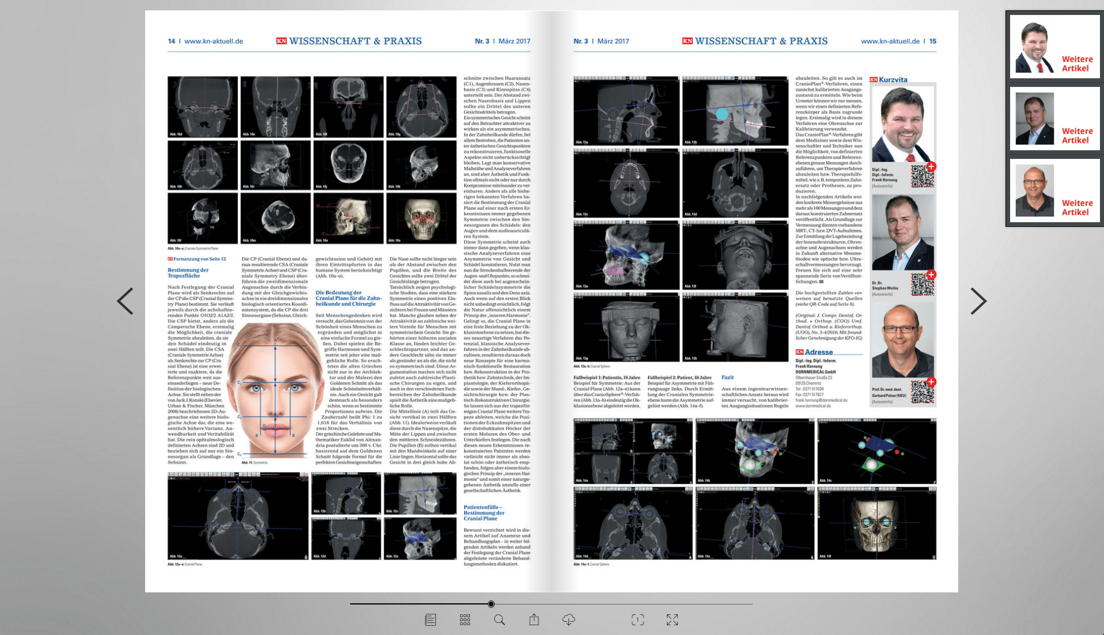Open third Weitere Artikel card at bottom
Viewport: 1104px width, 635px height.
(1055, 191)
